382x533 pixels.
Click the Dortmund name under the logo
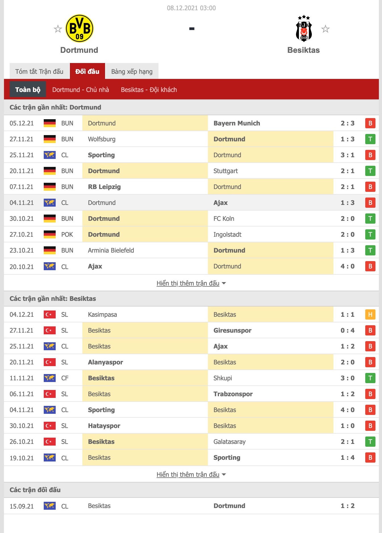point(79,50)
